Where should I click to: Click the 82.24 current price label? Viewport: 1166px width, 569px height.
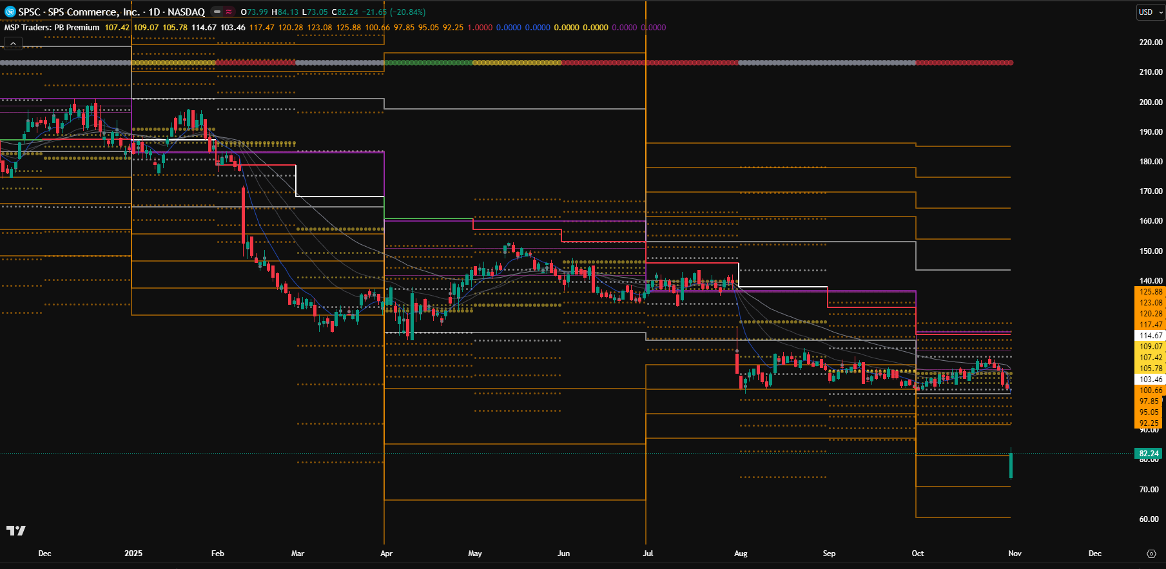pos(1149,454)
